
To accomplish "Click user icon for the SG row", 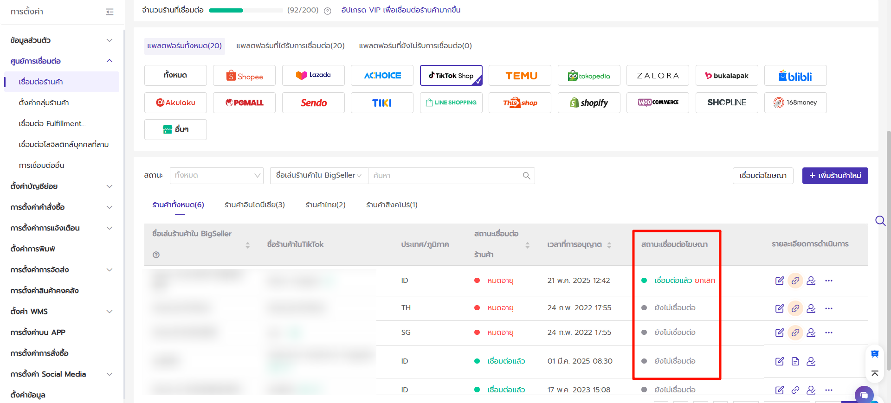I will pyautogui.click(x=811, y=333).
